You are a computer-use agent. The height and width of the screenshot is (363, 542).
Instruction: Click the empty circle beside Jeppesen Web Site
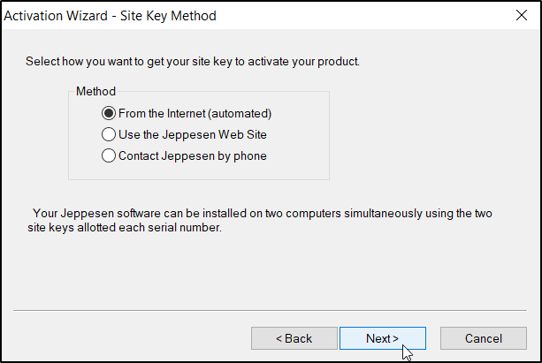pyautogui.click(x=109, y=135)
